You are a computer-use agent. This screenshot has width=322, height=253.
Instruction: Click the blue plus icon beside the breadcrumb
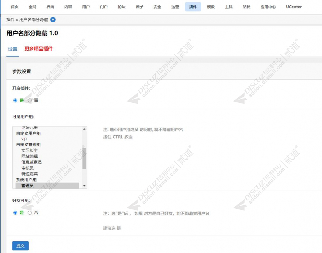click(x=53, y=20)
